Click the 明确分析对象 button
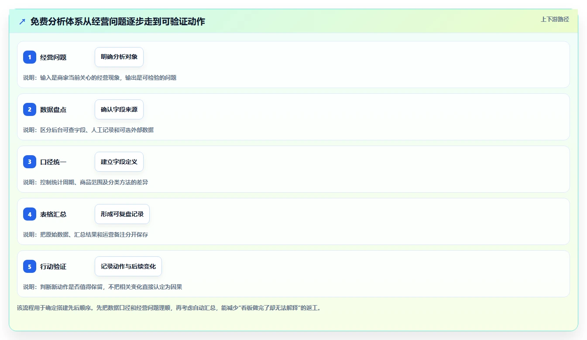Image resolution: width=587 pixels, height=340 pixels. 119,57
